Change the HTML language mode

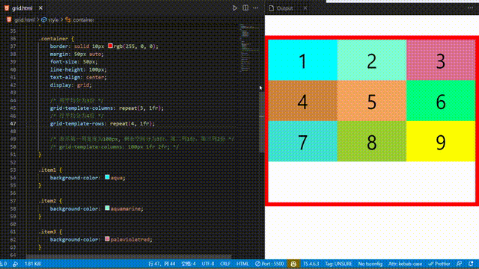click(x=242, y=264)
